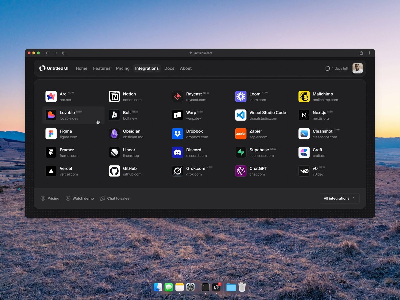The height and width of the screenshot is (300, 400).
Task: Open Finder from the dock
Action: 158,287
